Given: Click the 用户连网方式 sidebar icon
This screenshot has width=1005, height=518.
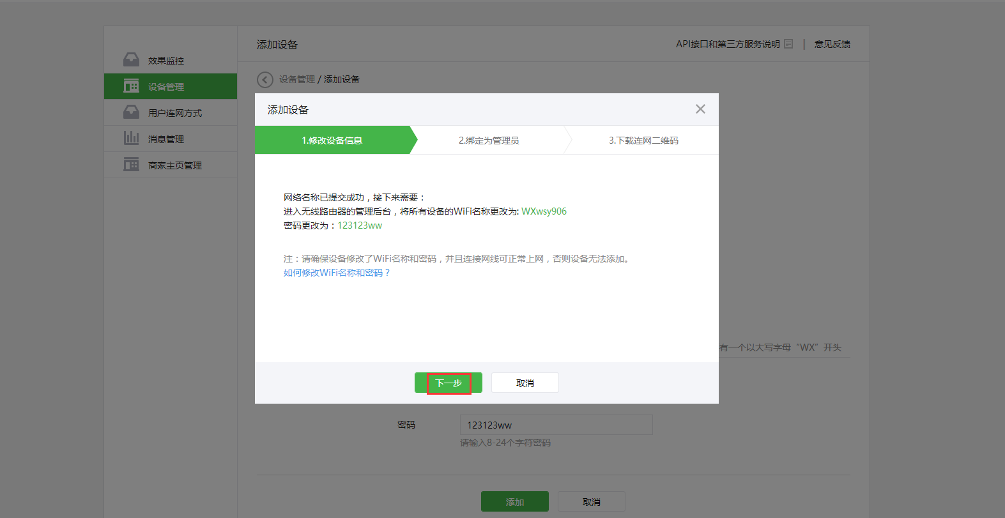Looking at the screenshot, I should (131, 112).
